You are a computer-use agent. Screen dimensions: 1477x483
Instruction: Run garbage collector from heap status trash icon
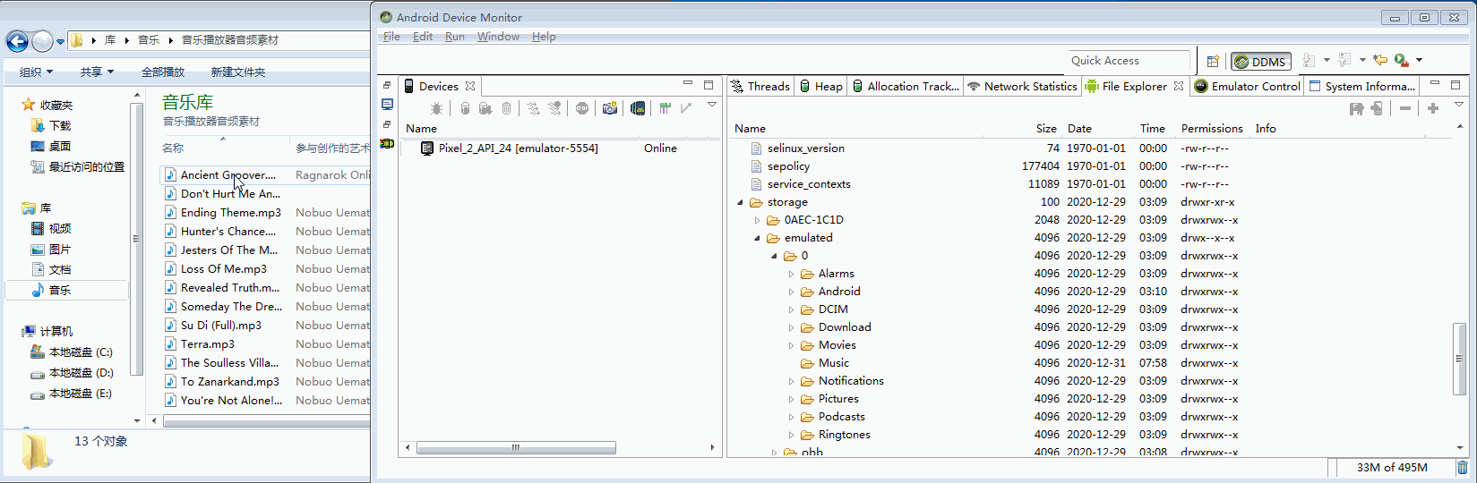click(x=1463, y=467)
